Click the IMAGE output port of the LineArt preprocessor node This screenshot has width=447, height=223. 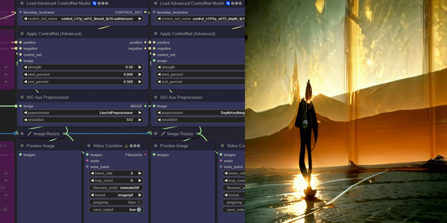(x=145, y=106)
